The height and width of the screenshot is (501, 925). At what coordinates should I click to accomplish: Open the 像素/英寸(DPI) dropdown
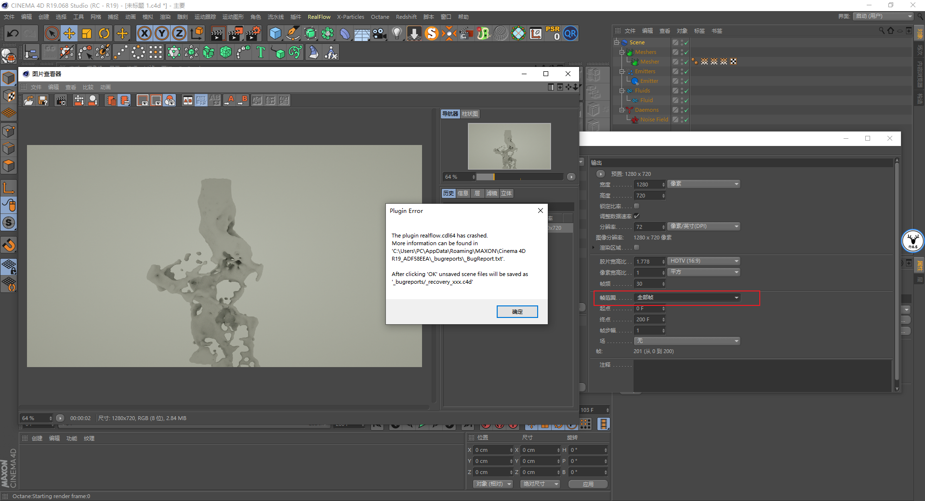(x=704, y=226)
